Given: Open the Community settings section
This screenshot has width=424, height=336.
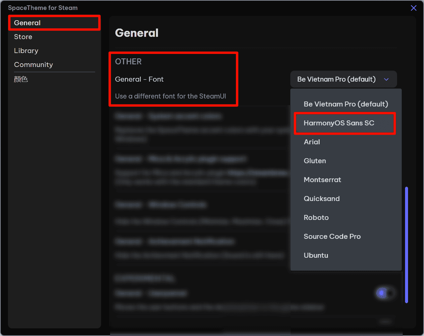Looking at the screenshot, I should tap(34, 65).
